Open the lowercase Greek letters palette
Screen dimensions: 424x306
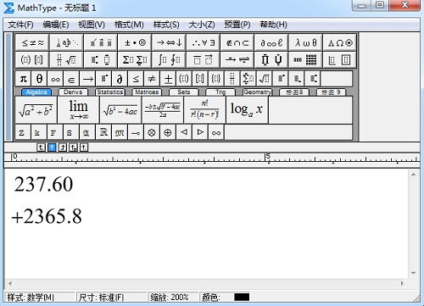[x=305, y=42]
